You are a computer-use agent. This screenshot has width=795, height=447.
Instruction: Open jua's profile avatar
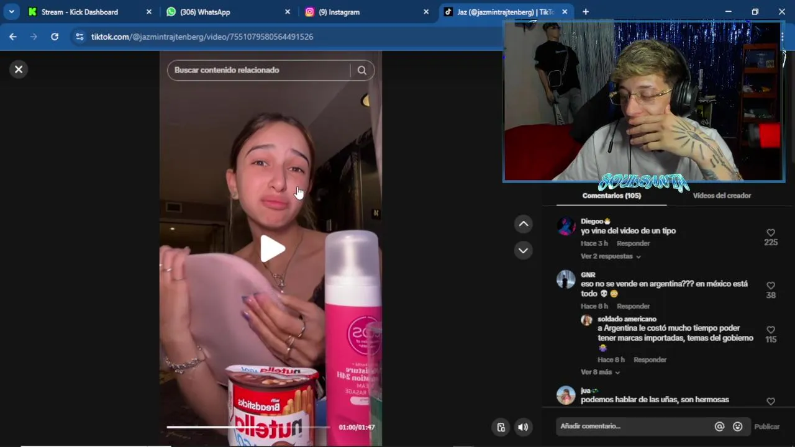click(x=566, y=395)
